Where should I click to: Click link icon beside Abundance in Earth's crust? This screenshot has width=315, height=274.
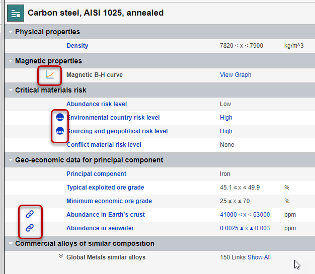tap(30, 215)
